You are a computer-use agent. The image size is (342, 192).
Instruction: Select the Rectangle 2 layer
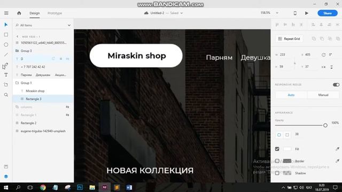[28, 123]
